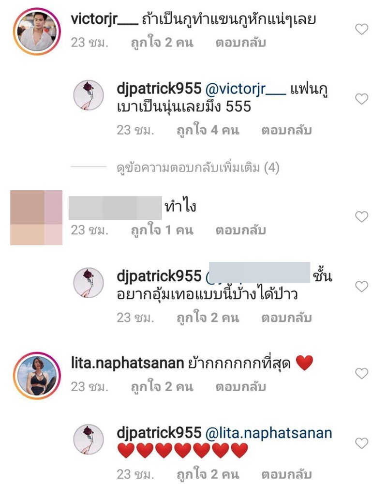Heart djpatrick955's reply containing 'อยากอุ้มเธอ'
Screen dimensions: 387x502
(362, 287)
